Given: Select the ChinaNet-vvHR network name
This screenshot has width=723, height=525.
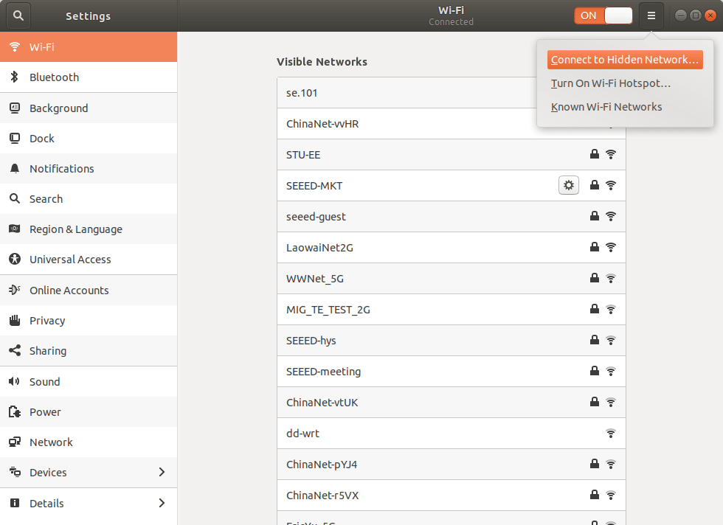Looking at the screenshot, I should [322, 124].
